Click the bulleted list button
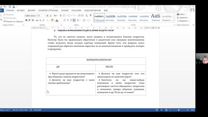The width and height of the screenshot is (208, 117). click(64, 16)
